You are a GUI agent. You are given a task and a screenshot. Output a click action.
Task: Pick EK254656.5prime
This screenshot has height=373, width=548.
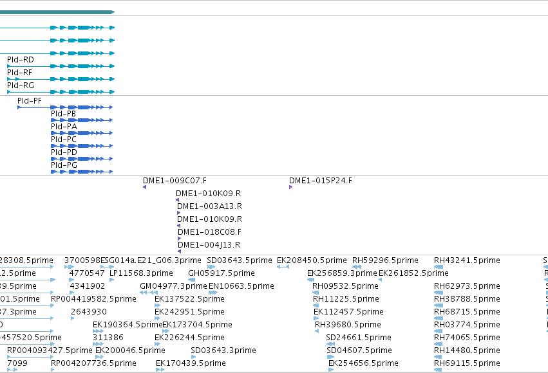(x=363, y=363)
